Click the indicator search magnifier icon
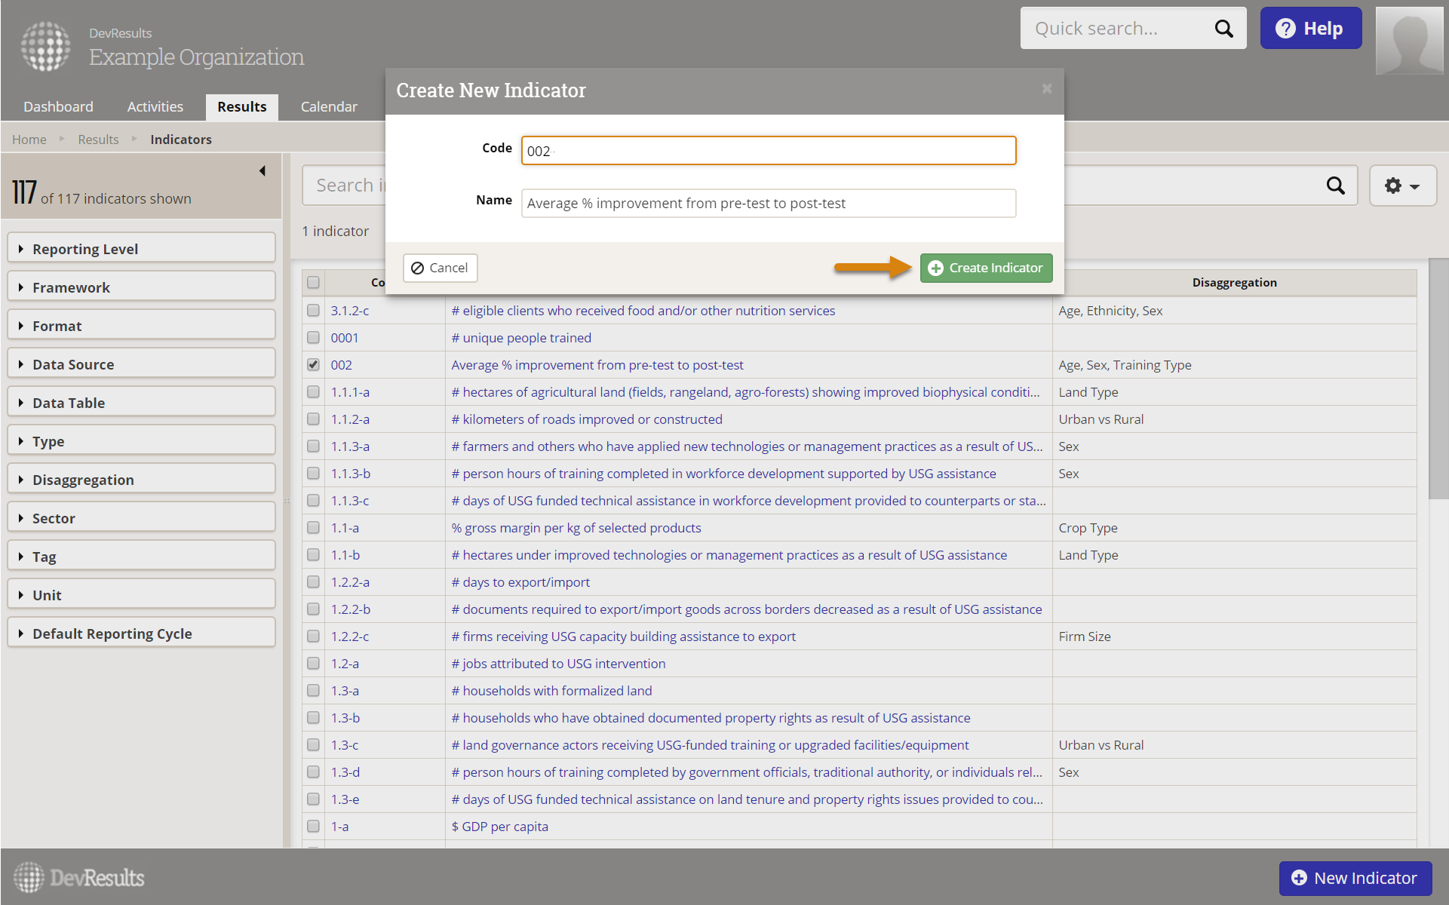This screenshot has width=1449, height=905. pyautogui.click(x=1335, y=186)
